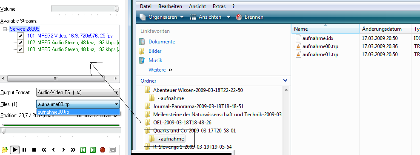Select Abenteuer Wissen-2009-03-18T22-22-50 folder
Screen dimensions: 420x155
(x=198, y=90)
